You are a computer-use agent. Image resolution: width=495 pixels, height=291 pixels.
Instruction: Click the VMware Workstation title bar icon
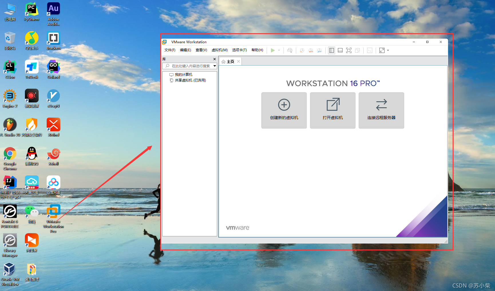165,42
